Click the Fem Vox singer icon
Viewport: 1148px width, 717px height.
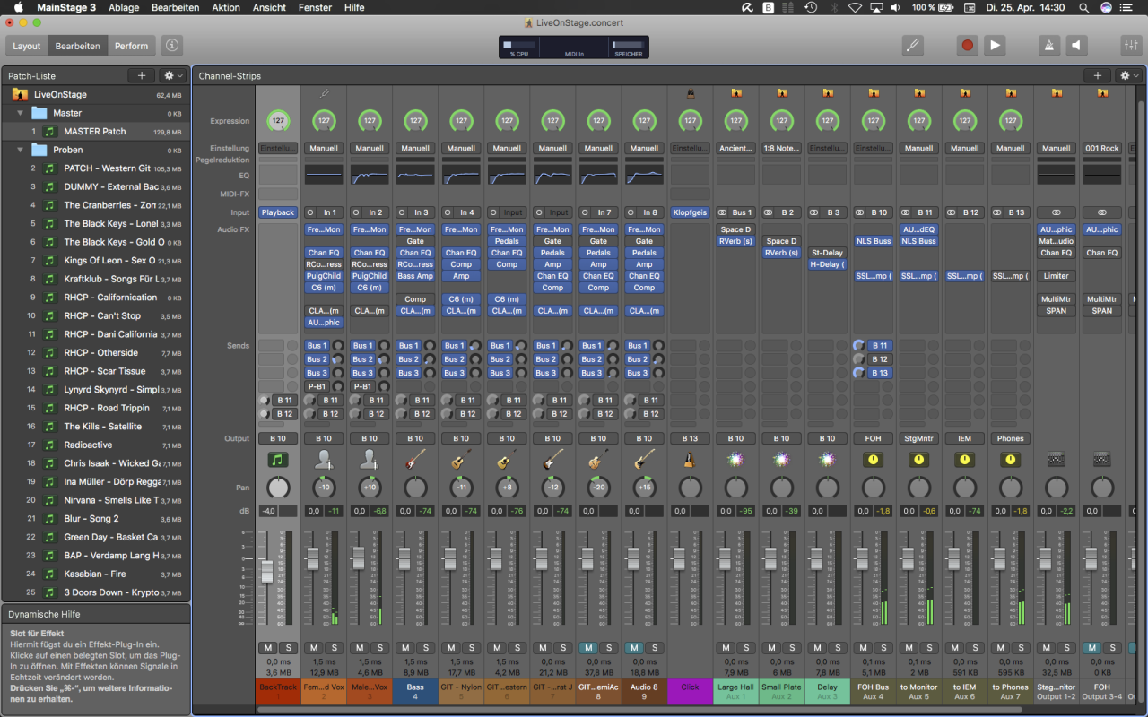pyautogui.click(x=324, y=460)
